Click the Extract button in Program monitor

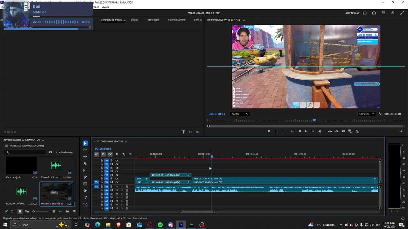tap(337, 131)
